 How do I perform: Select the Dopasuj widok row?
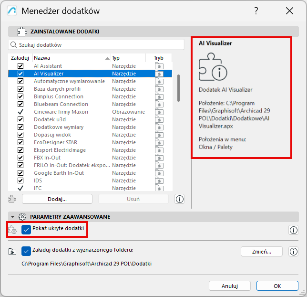tap(90, 135)
